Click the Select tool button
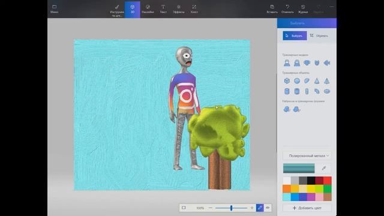384x216 pixels. tap(295, 35)
